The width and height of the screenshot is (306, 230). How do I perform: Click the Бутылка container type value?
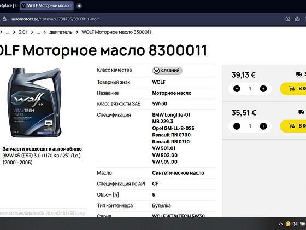(161, 205)
